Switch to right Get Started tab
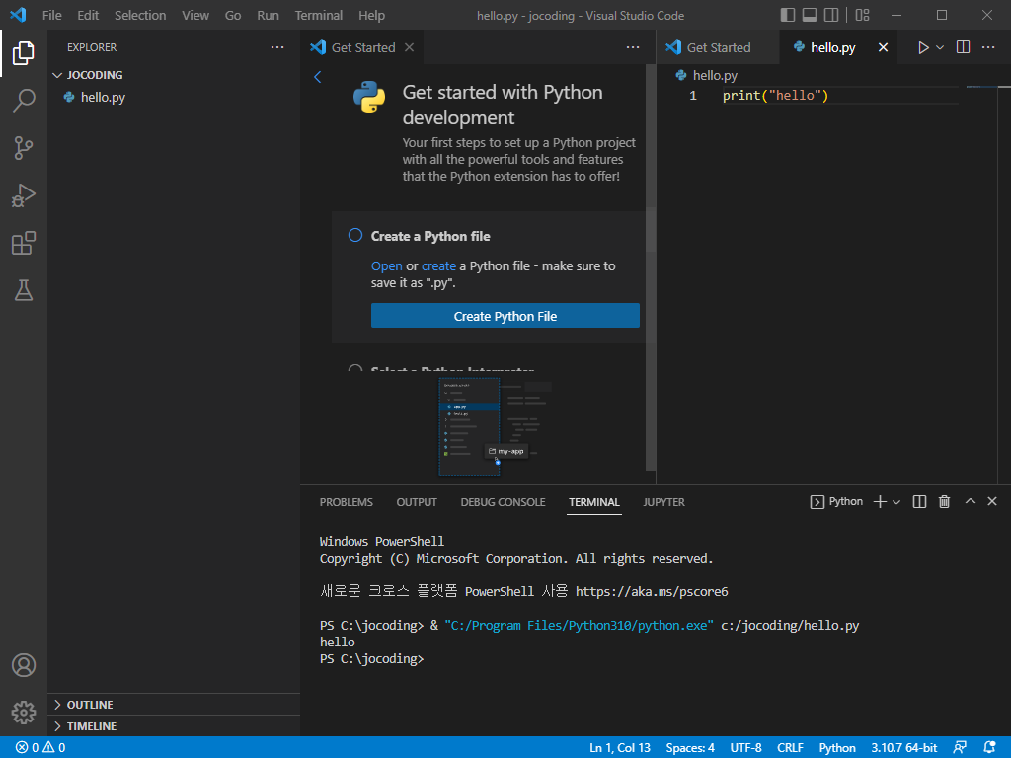 718,47
